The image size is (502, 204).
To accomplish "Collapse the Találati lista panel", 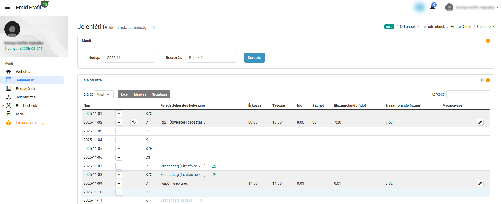I will point(488,80).
